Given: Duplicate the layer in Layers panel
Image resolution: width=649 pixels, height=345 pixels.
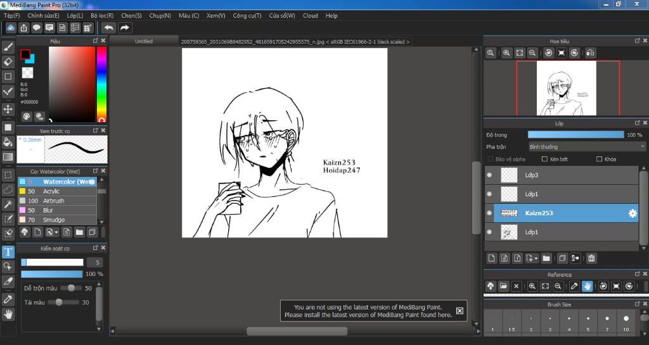Looking at the screenshot, I should (x=562, y=258).
